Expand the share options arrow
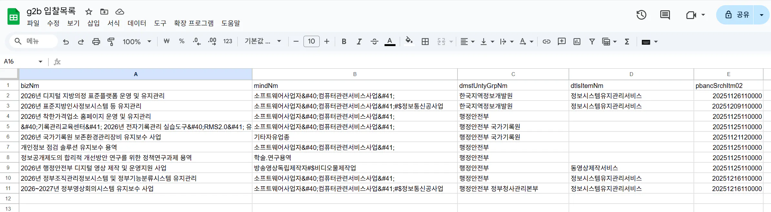771x212 pixels. [x=761, y=15]
